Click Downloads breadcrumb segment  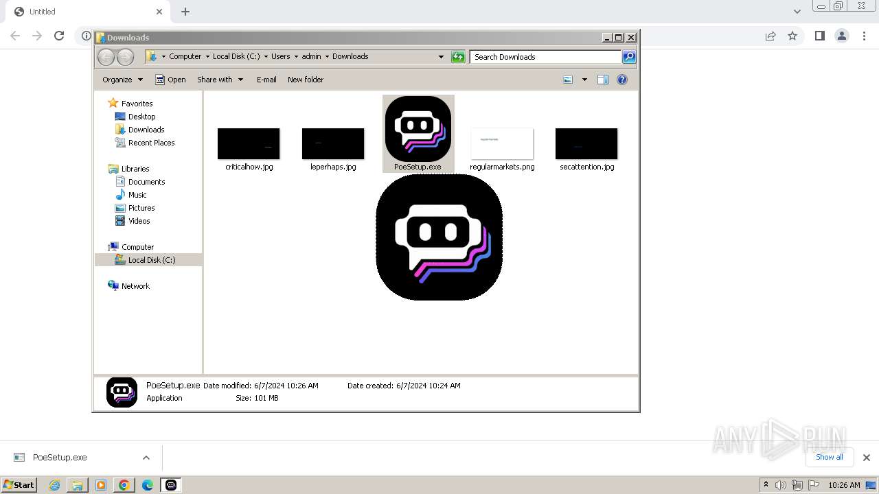(x=350, y=56)
